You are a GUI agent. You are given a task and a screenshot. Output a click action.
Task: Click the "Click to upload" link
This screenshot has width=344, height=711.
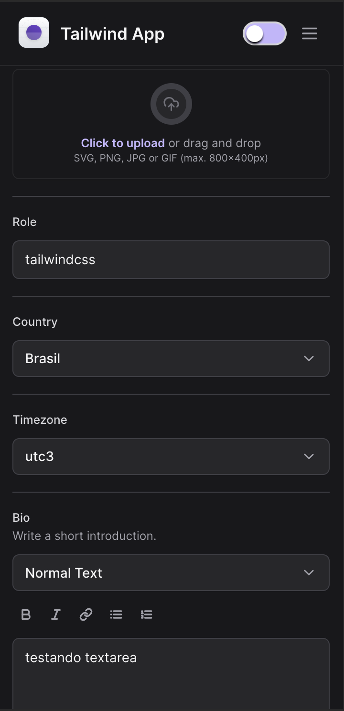pos(123,143)
